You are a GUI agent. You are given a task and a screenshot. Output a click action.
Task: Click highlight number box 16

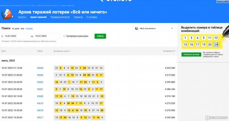coord(191,44)
